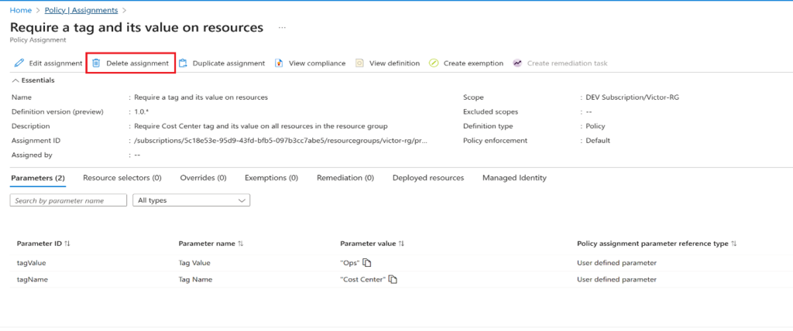Click the Duplicate assignment label

228,63
